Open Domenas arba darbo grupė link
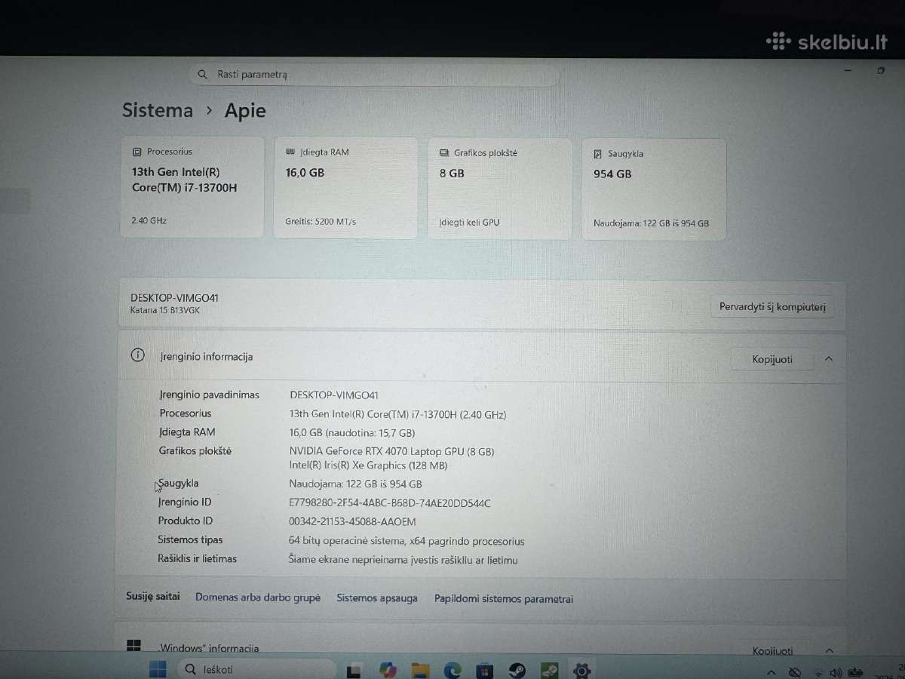This screenshot has width=905, height=679. (x=258, y=597)
